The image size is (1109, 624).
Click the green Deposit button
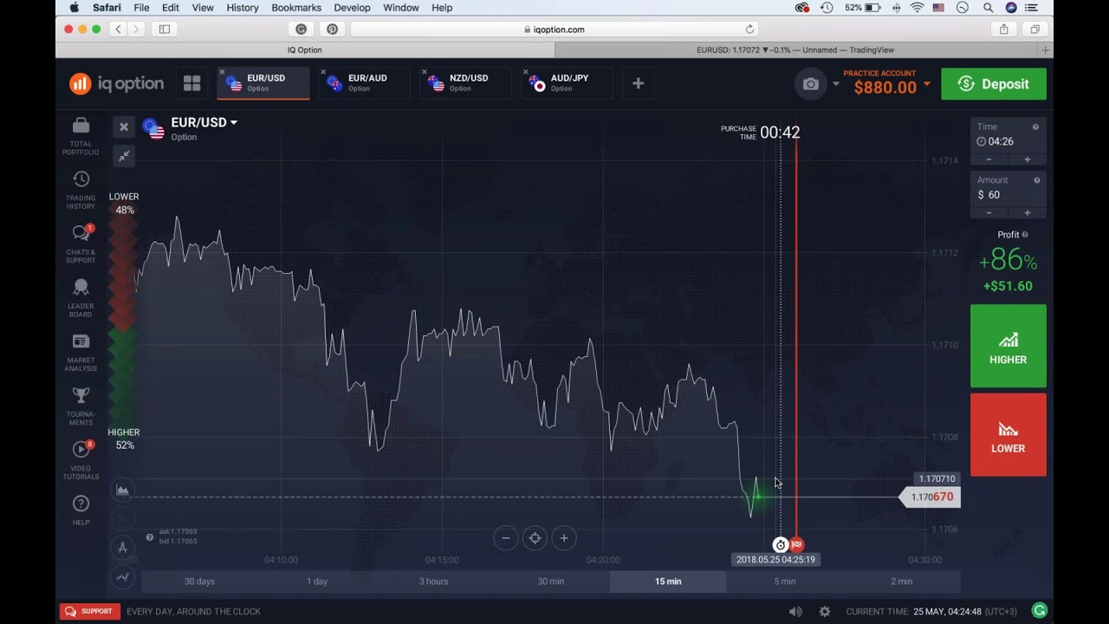coord(994,84)
